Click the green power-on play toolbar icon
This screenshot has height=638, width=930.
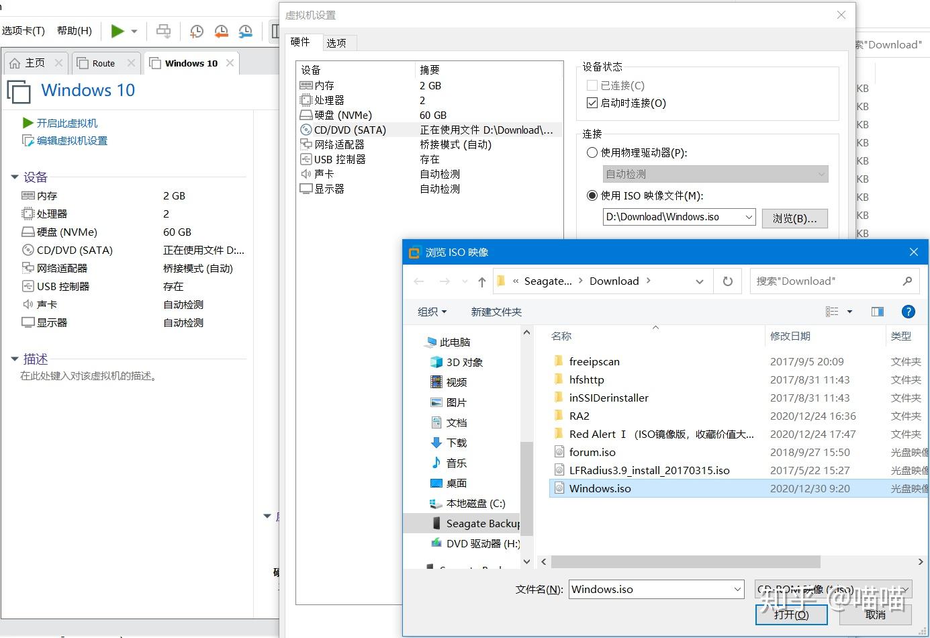(x=118, y=31)
